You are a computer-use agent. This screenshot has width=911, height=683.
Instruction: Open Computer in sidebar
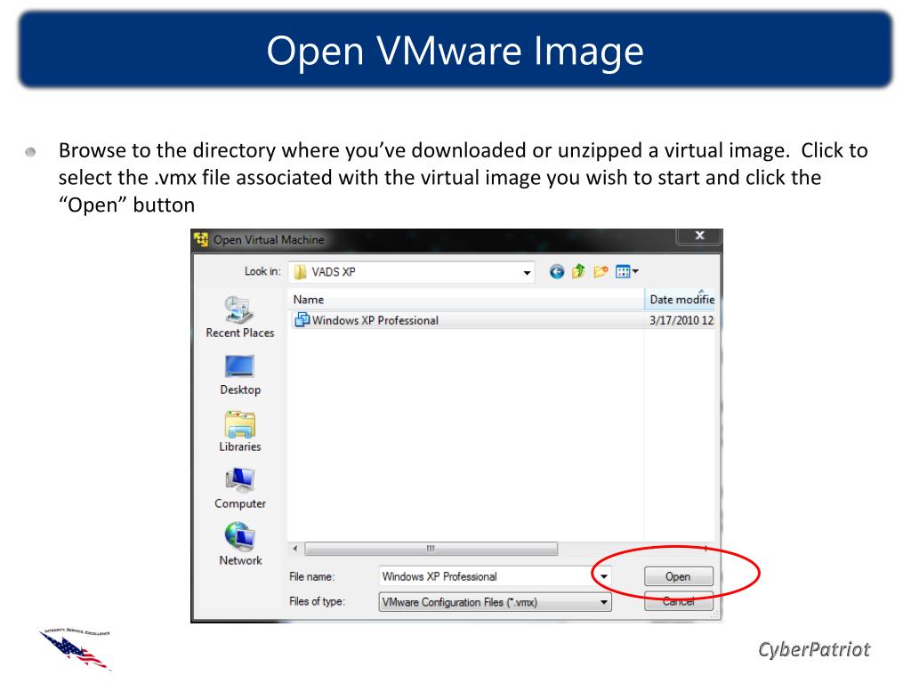point(239,488)
